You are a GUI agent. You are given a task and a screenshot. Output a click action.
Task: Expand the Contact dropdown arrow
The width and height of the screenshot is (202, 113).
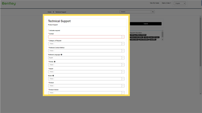click(x=123, y=37)
